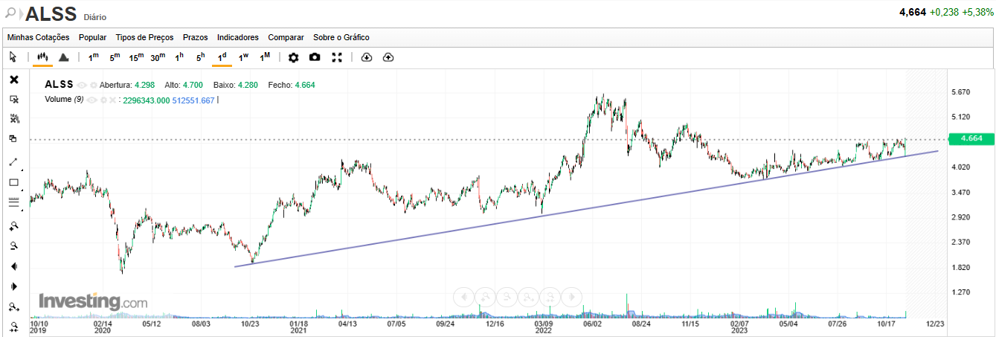This screenshot has height=337, width=996.
Task: Toggle visibility eye for the Volume indicator
Action: click(91, 100)
